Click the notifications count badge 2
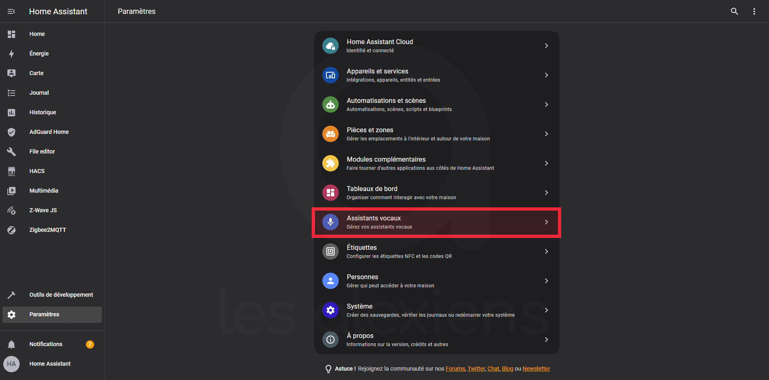 pos(90,344)
